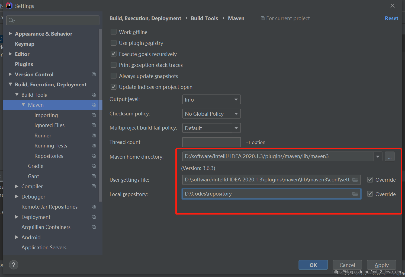Open the Output level dropdown
Viewport: 405px width, 277px height.
point(211,99)
